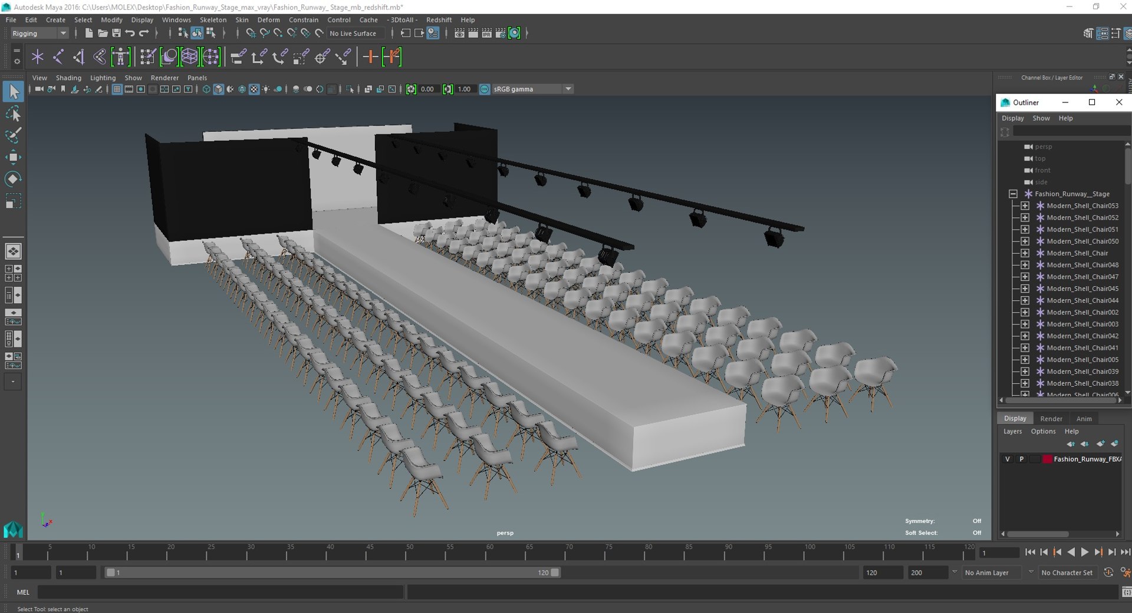Viewport: 1132px width, 613px height.
Task: Click frame 60 on the timeline
Action: (489, 552)
